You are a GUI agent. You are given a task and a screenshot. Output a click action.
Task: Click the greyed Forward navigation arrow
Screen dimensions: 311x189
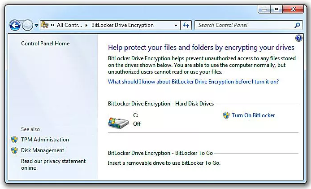tap(27, 25)
